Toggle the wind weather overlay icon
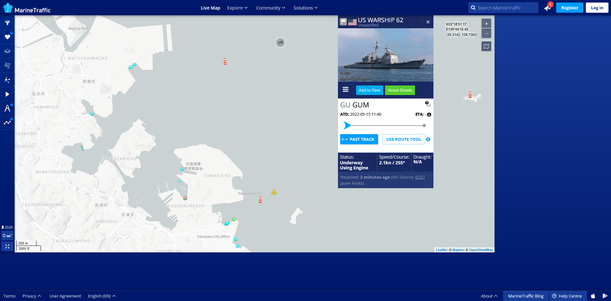 (x=7, y=65)
